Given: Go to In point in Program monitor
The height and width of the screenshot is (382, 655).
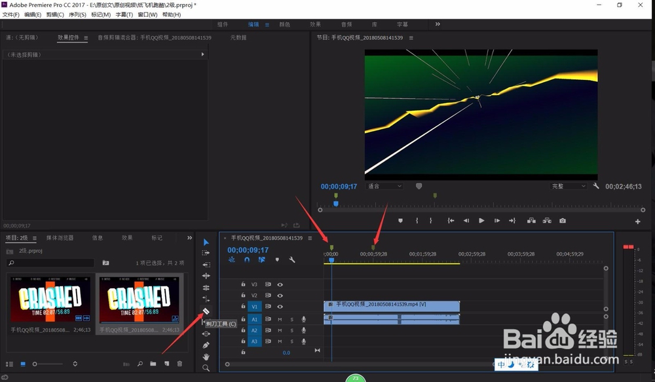Looking at the screenshot, I should coord(451,221).
